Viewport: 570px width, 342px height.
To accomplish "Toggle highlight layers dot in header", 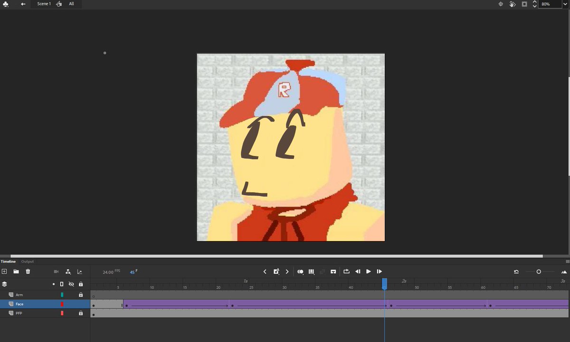I will (x=54, y=284).
